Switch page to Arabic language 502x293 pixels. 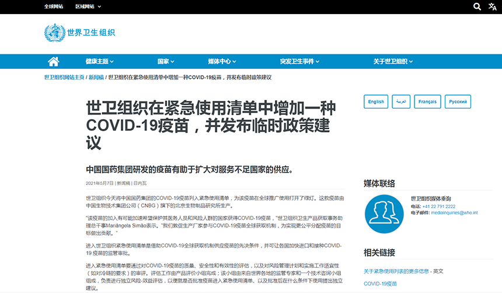coord(401,102)
